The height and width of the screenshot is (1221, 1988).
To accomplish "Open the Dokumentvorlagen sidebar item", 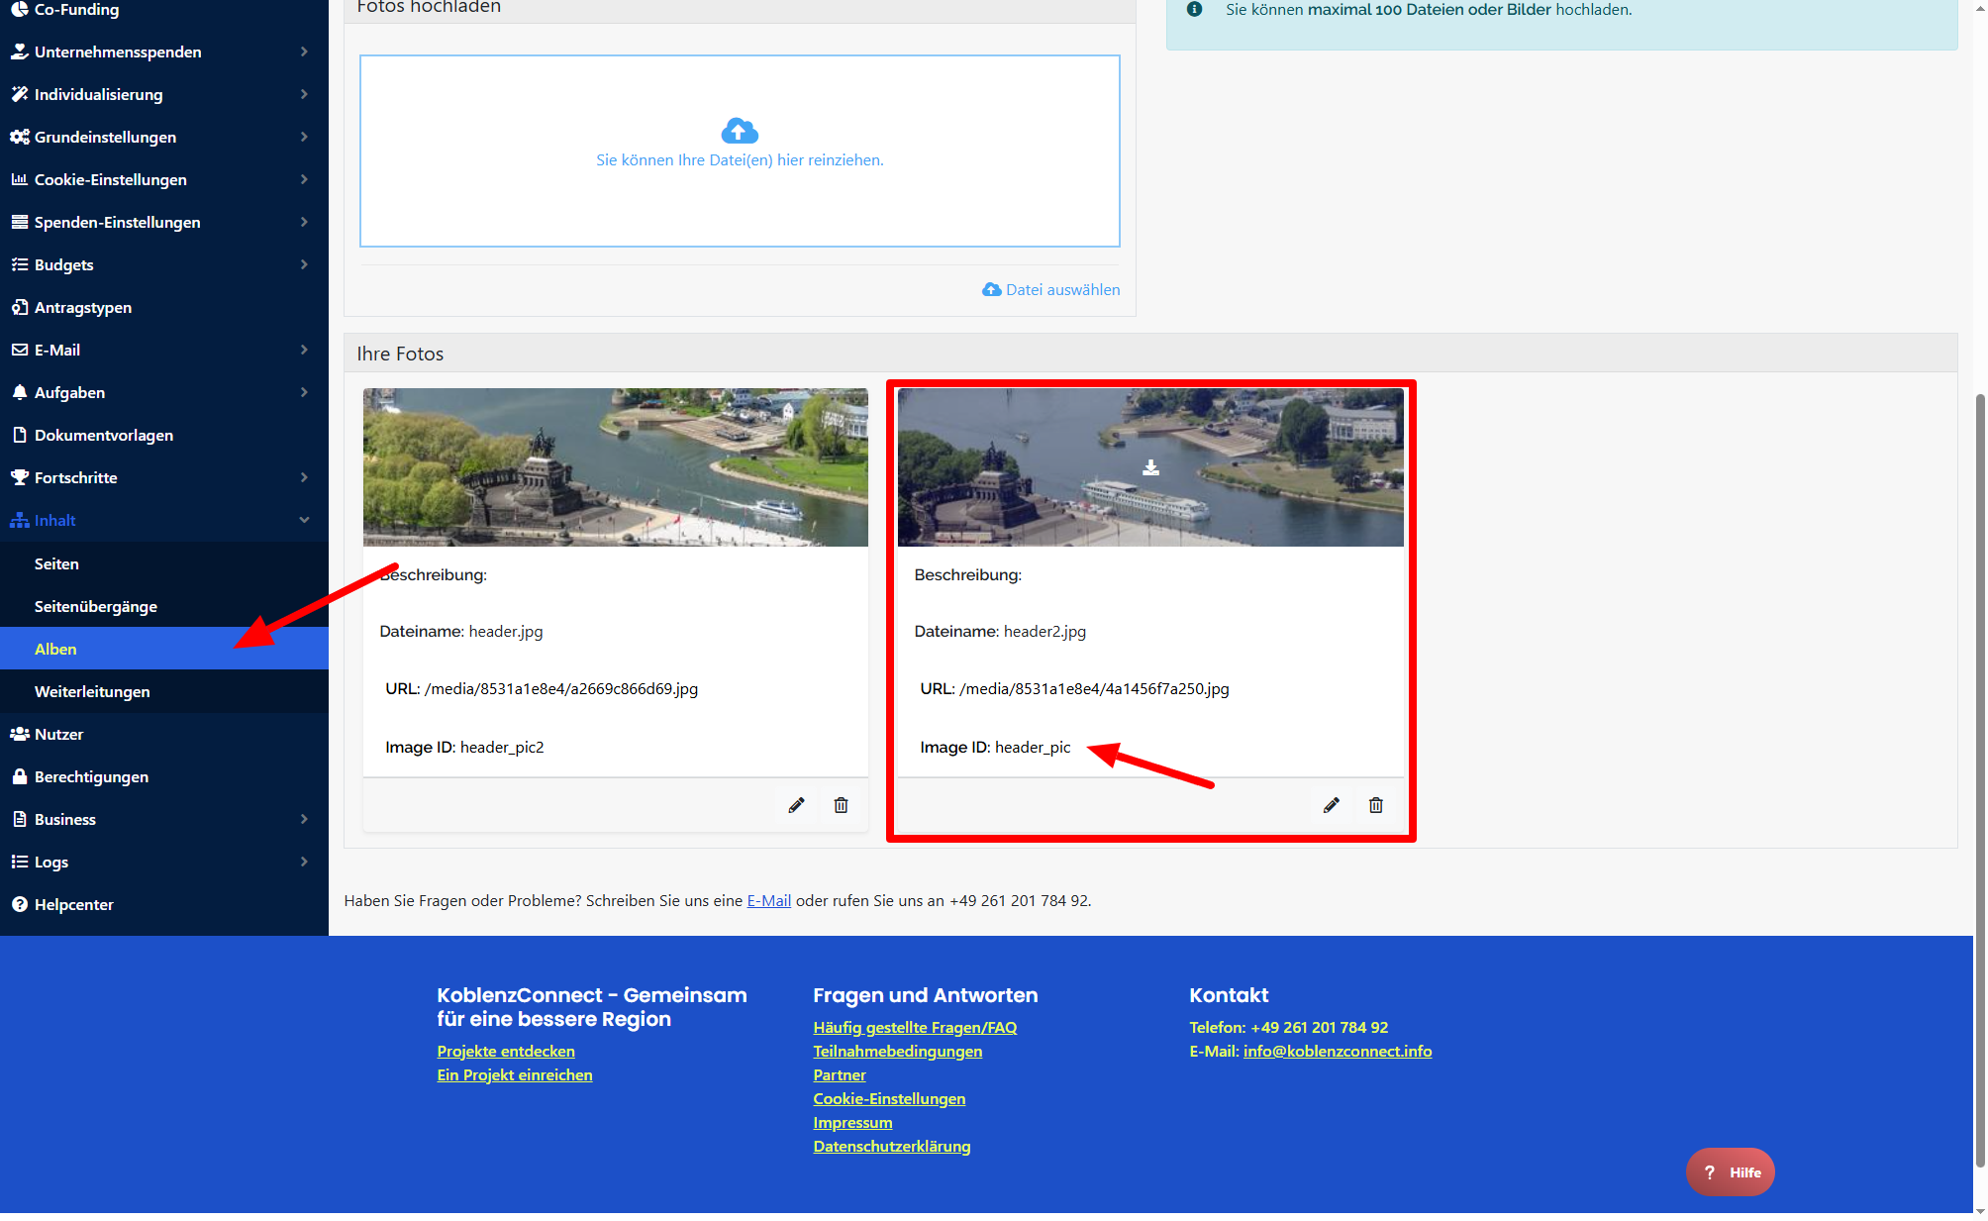I will (x=103, y=435).
